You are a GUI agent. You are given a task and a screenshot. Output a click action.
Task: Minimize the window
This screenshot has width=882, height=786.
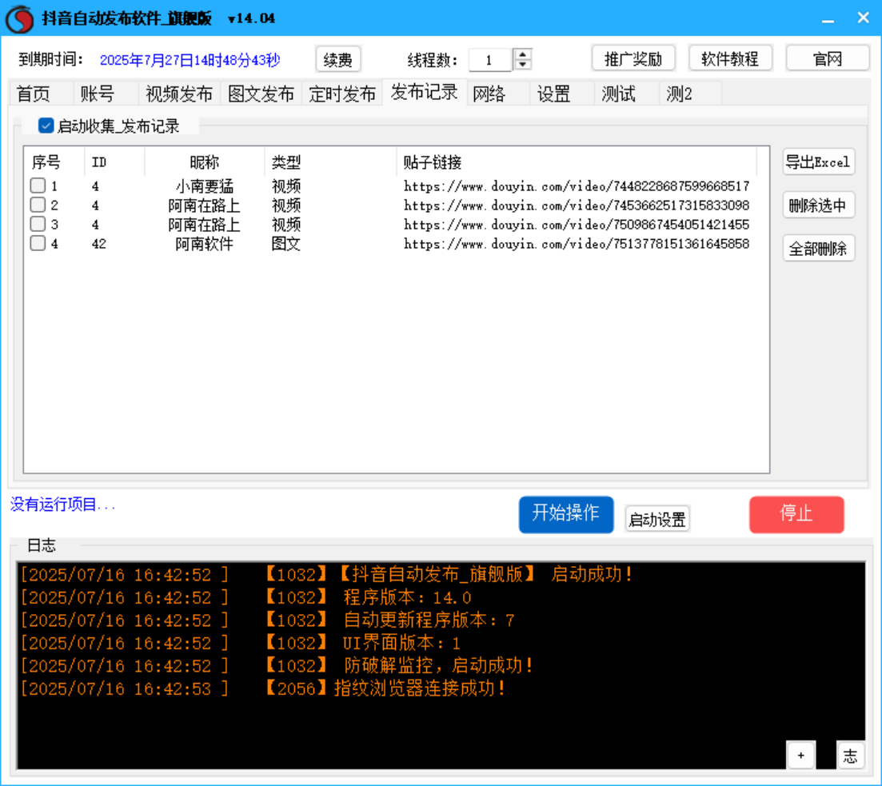pyautogui.click(x=828, y=19)
